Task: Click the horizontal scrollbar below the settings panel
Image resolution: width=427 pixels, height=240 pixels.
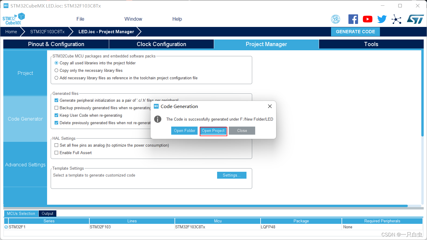Action: click(205, 206)
